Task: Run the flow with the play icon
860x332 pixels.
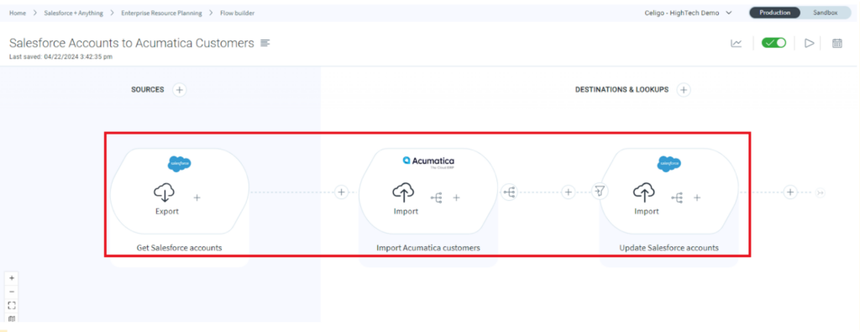Action: (809, 44)
